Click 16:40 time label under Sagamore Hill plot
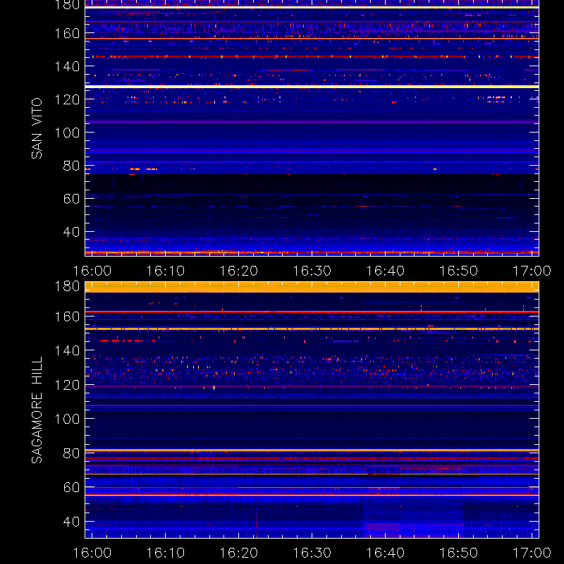The width and height of the screenshot is (564, 564). [385, 553]
